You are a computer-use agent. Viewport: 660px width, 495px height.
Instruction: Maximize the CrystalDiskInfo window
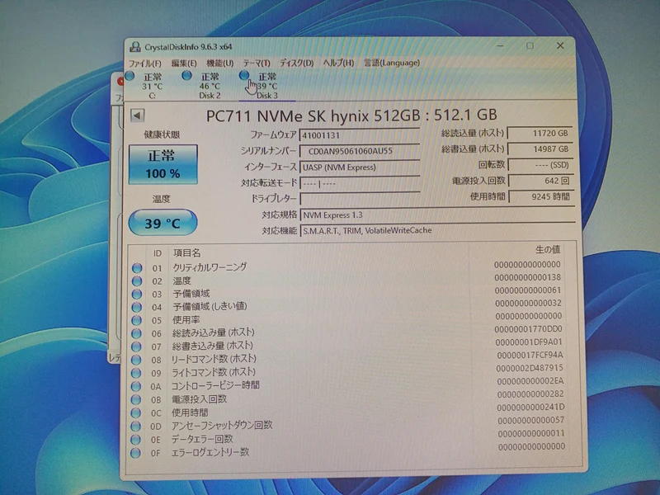(x=530, y=45)
